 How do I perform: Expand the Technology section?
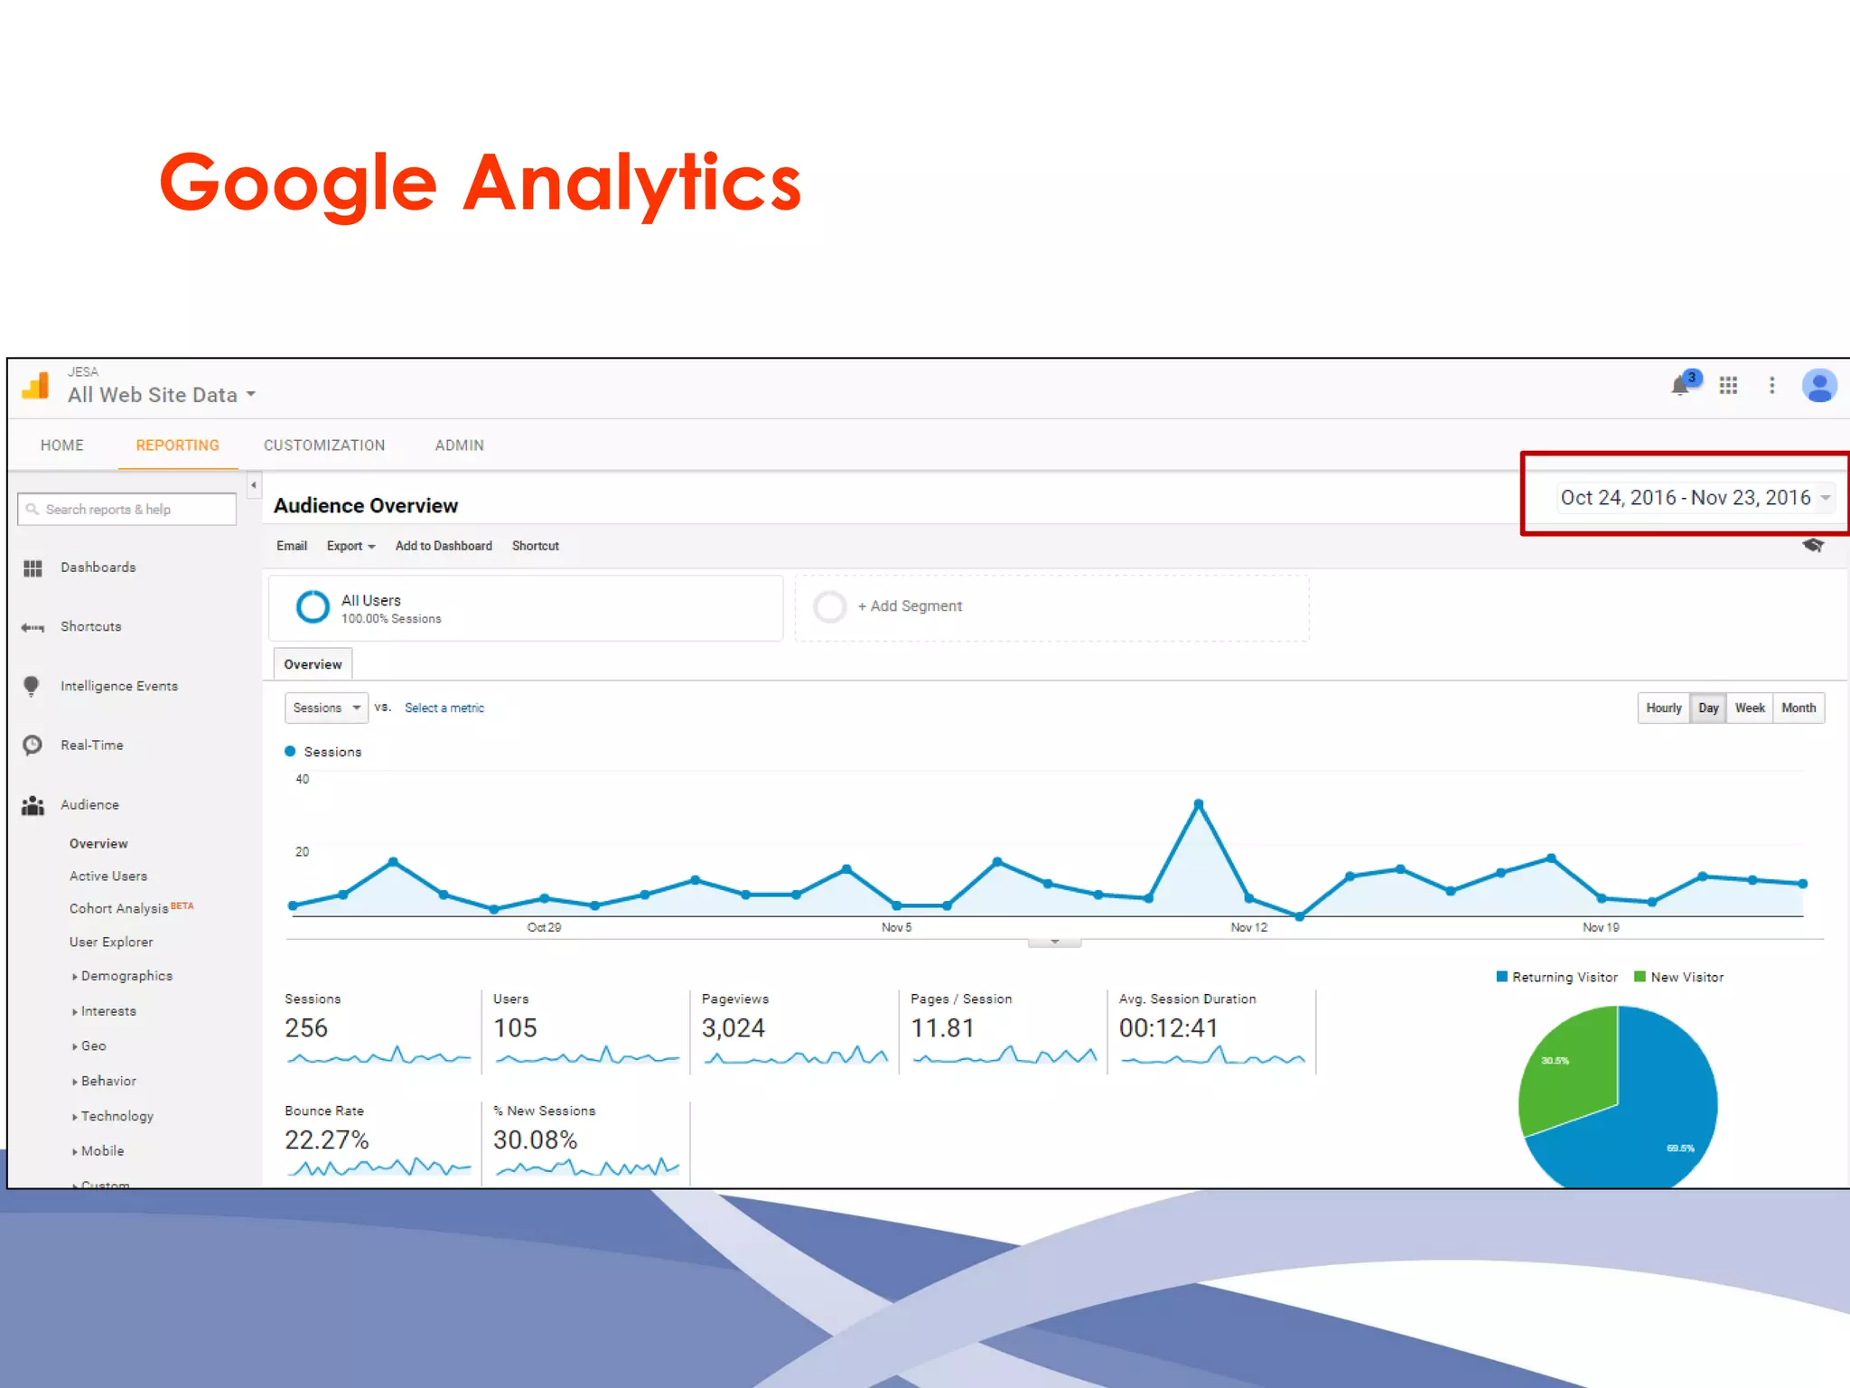point(113,1116)
